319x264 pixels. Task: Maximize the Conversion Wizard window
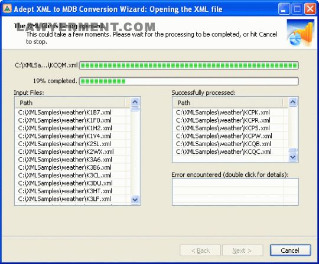coord(297,9)
